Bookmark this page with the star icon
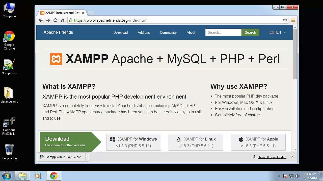Viewport: 323px width, 181px height. tap(285, 20)
